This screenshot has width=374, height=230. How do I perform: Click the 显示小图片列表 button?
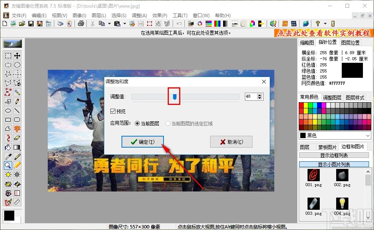(334, 164)
